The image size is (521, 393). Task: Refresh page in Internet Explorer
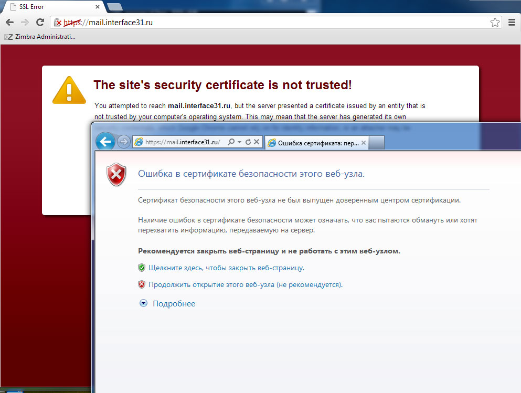click(248, 142)
